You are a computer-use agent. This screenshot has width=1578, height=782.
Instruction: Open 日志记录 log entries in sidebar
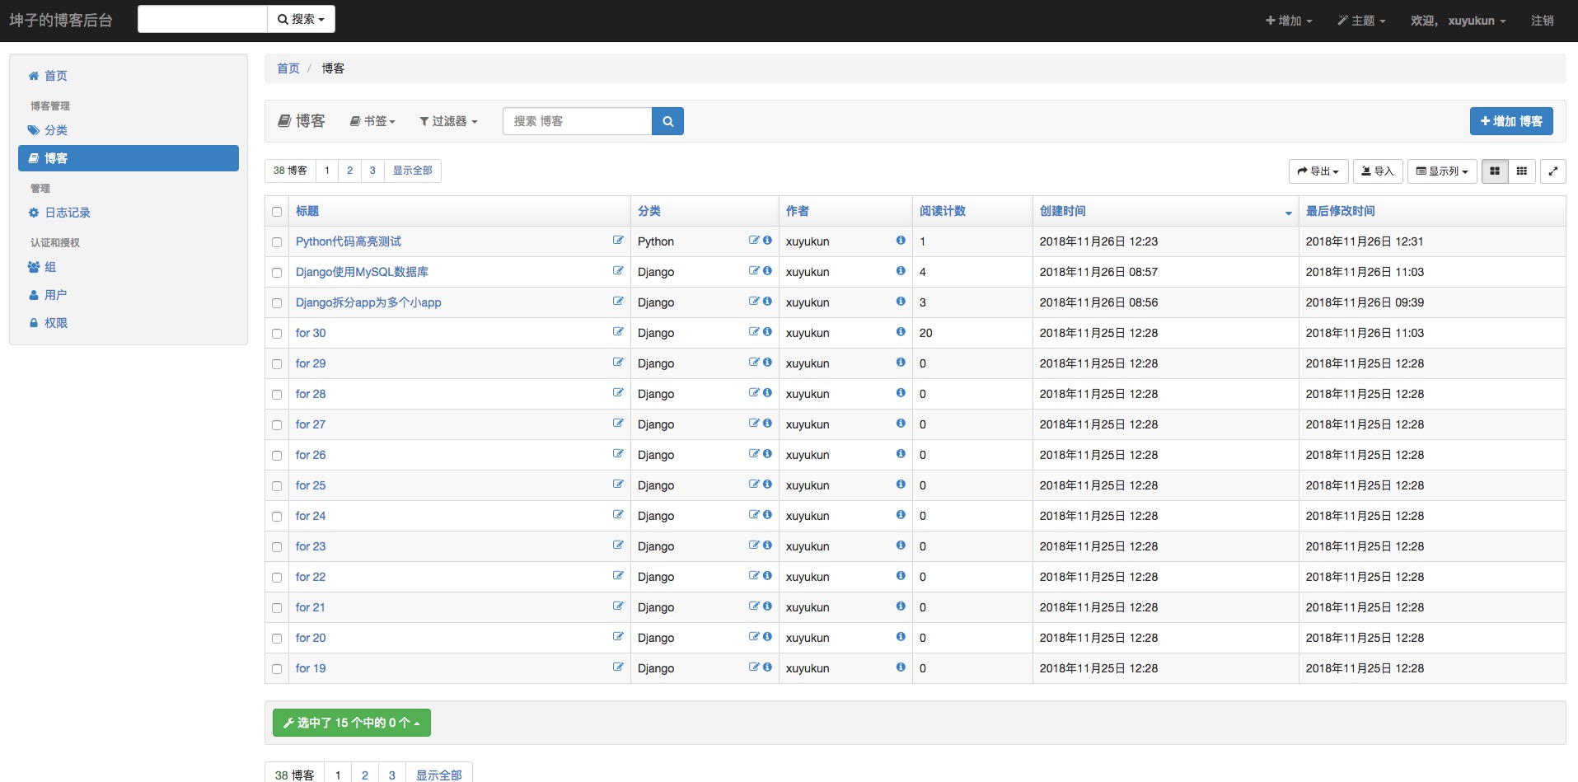[129, 213]
